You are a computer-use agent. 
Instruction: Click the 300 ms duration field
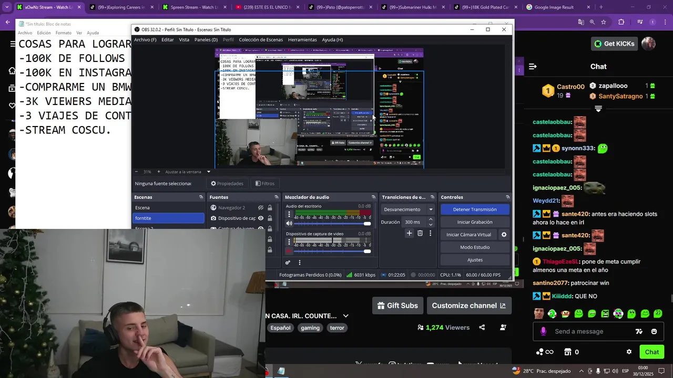pyautogui.click(x=414, y=222)
